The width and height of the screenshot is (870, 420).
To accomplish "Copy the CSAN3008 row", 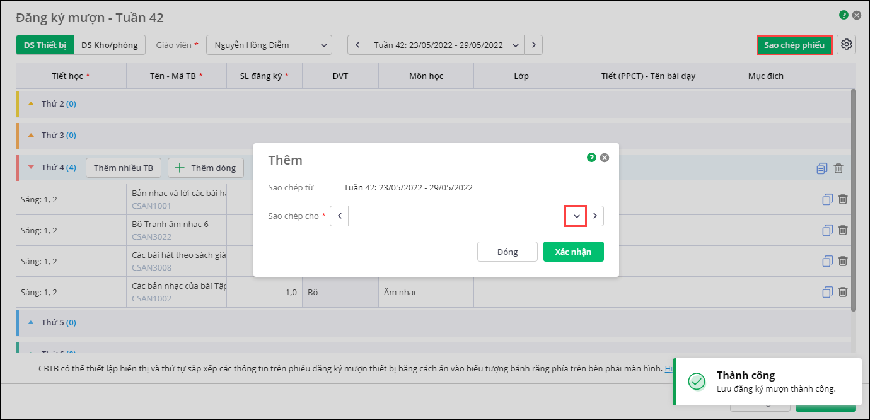I will (828, 261).
